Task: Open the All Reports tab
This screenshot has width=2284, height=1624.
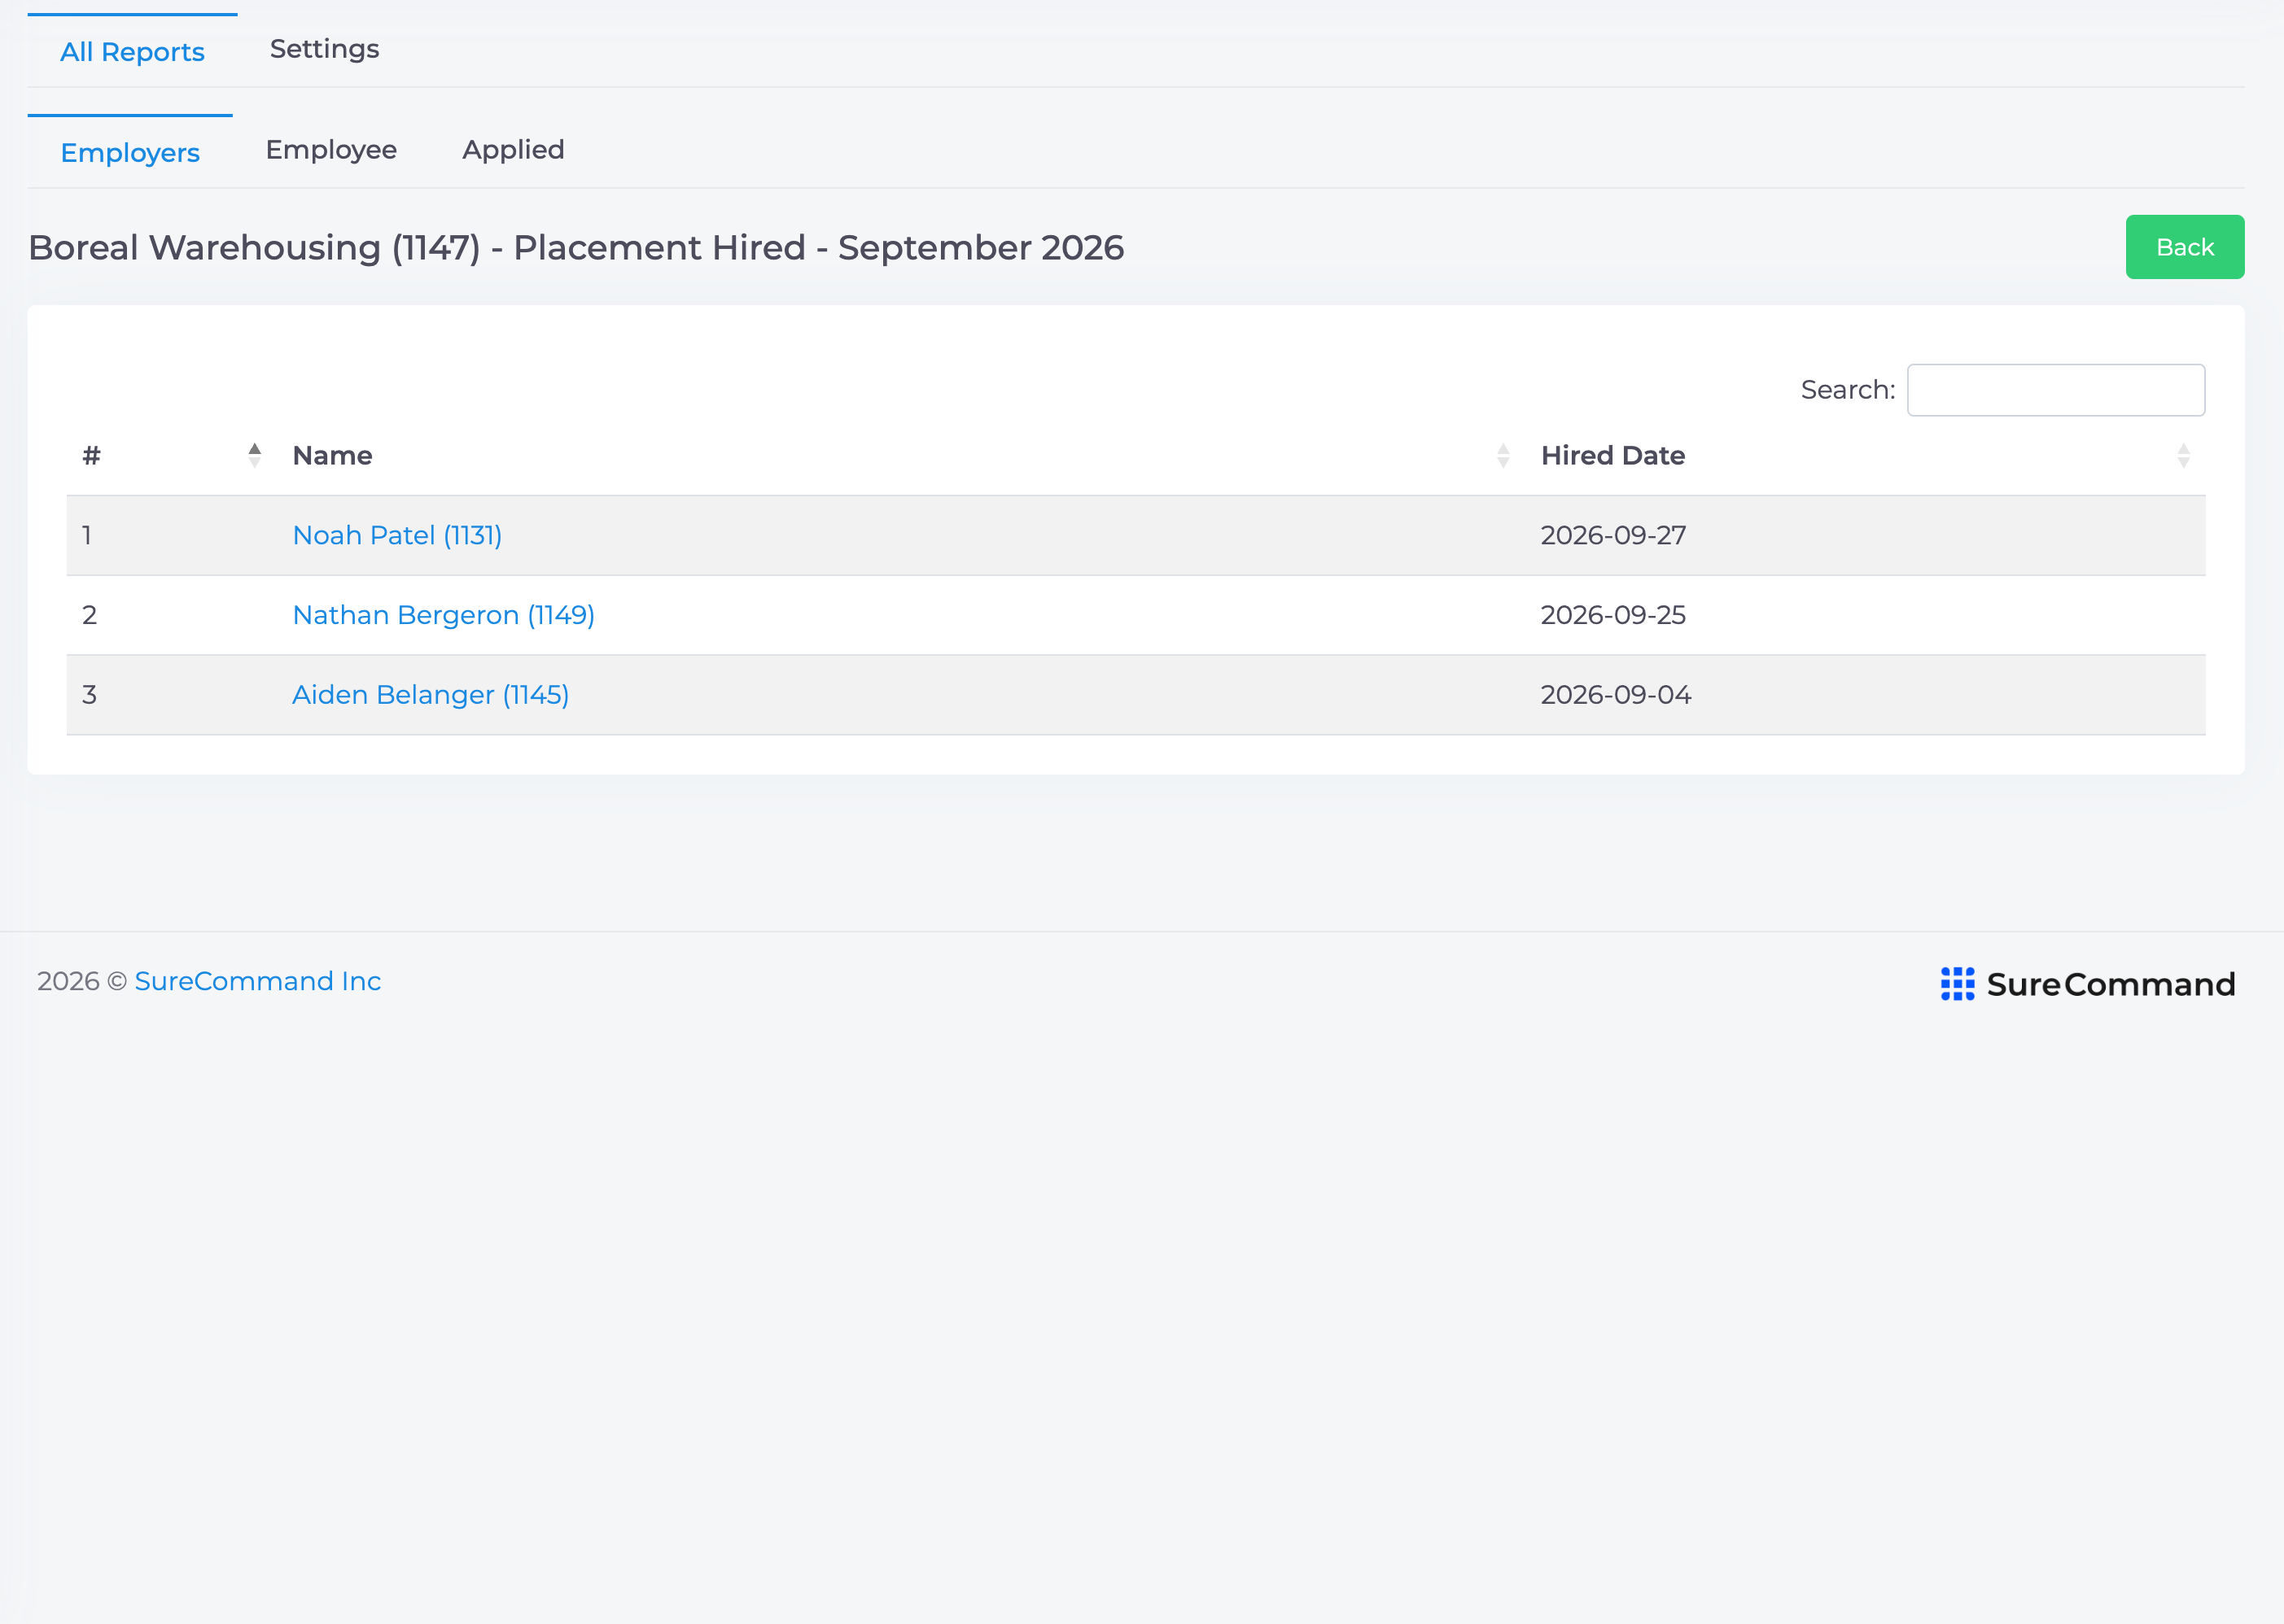Action: click(132, 51)
